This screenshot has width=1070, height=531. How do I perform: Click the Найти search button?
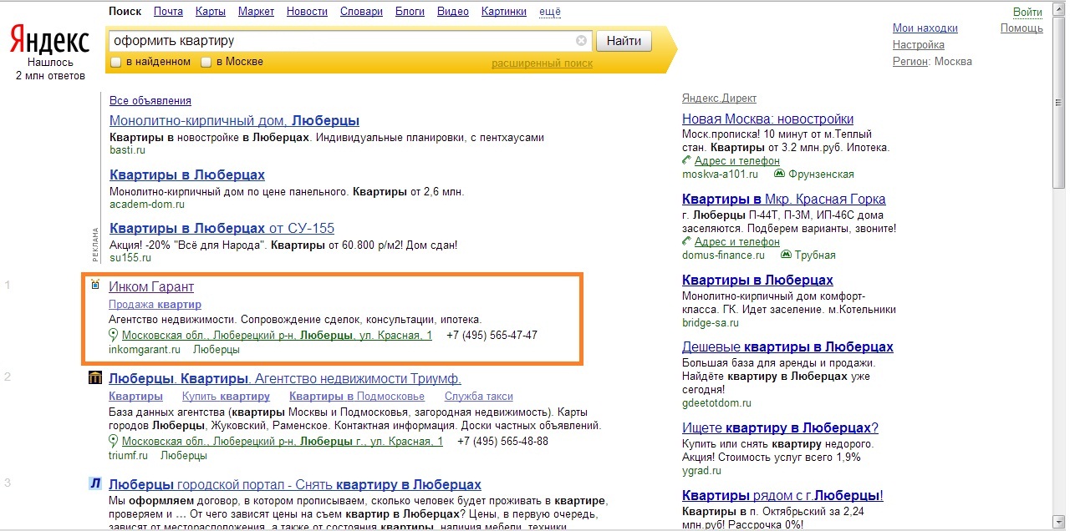pos(624,41)
